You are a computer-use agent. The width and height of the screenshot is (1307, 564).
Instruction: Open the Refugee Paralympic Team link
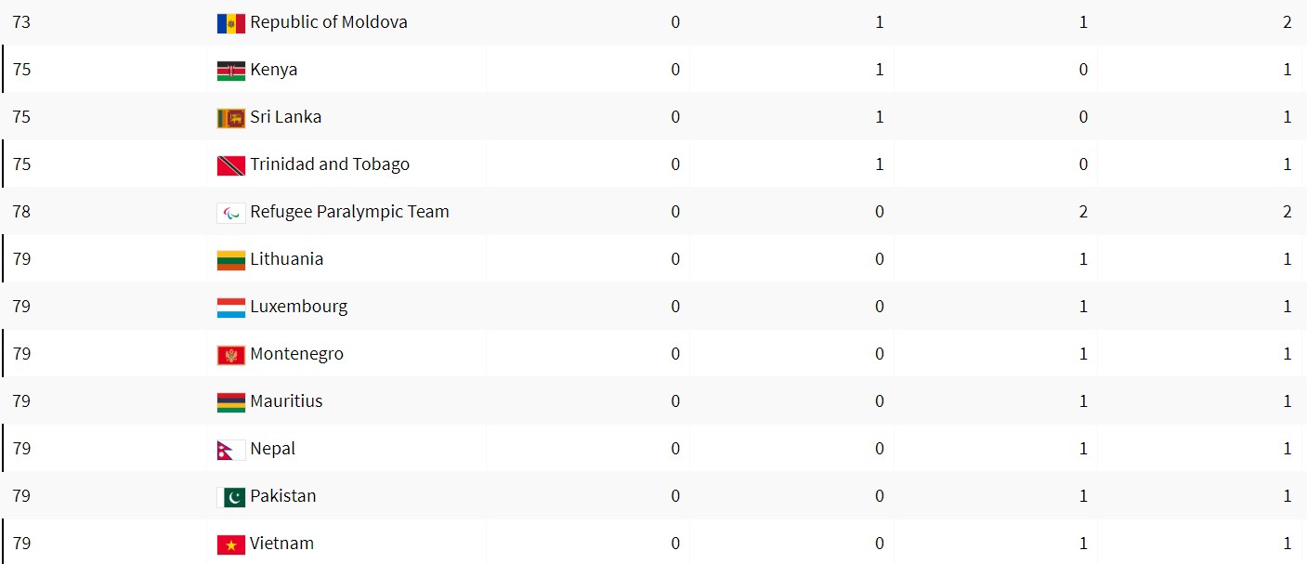coord(349,212)
